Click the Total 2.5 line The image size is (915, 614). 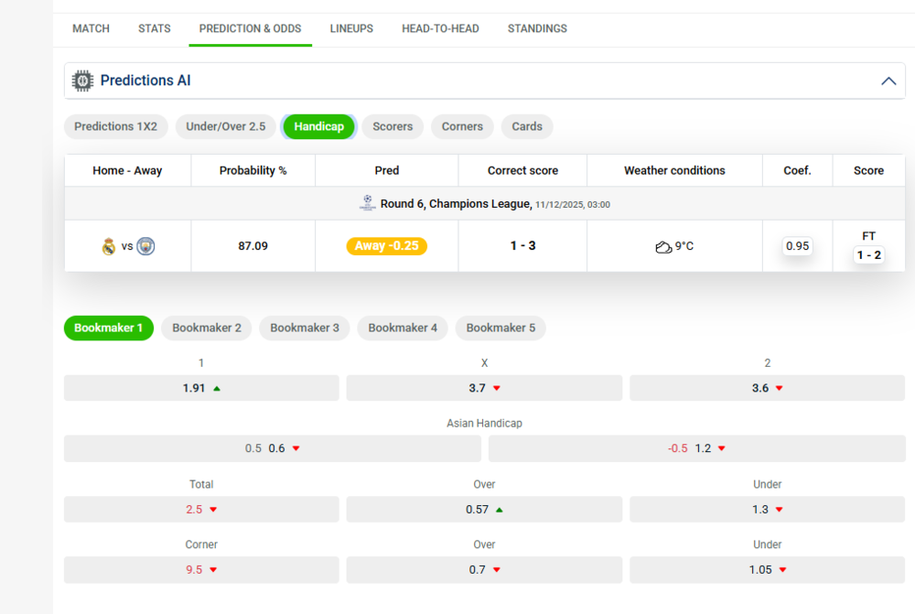[201, 510]
